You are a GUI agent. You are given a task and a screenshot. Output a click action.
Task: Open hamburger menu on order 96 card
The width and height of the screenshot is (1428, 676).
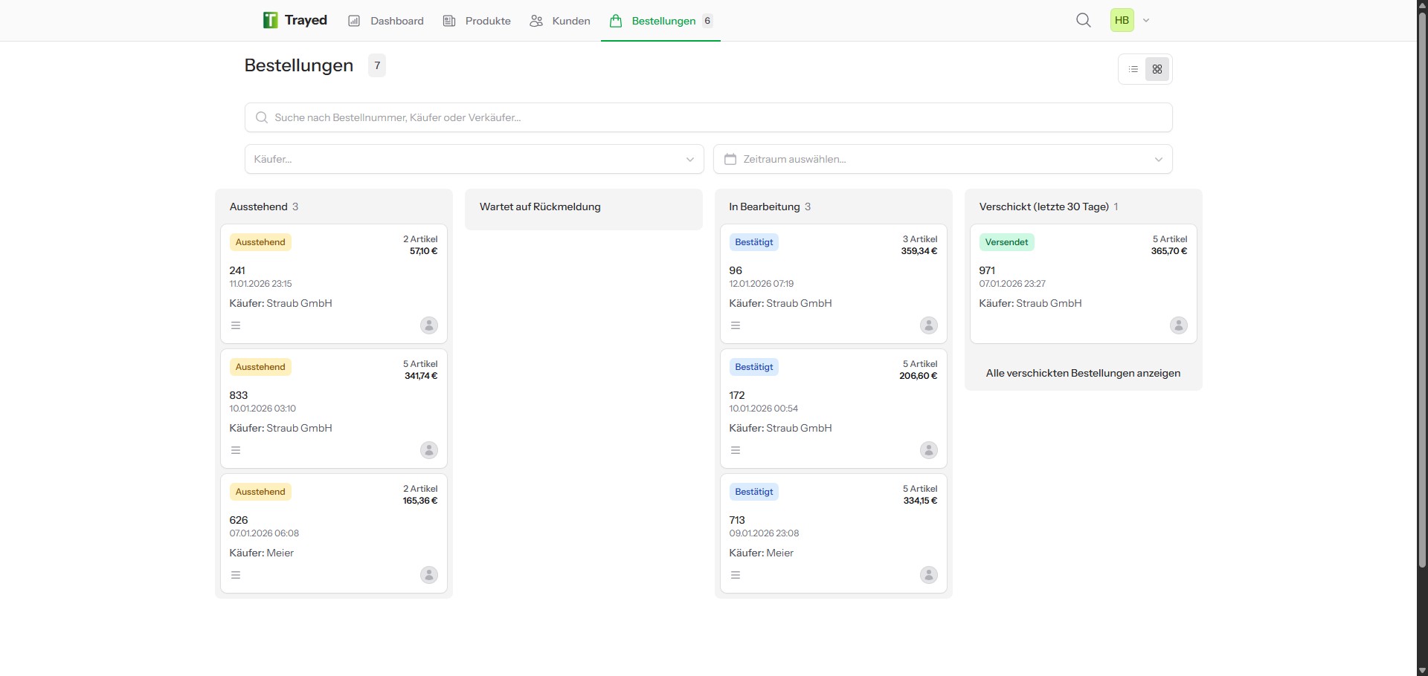tap(736, 325)
